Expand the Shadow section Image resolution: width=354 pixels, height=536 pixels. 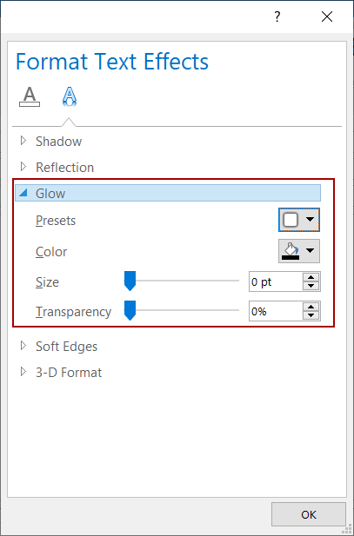pos(51,142)
